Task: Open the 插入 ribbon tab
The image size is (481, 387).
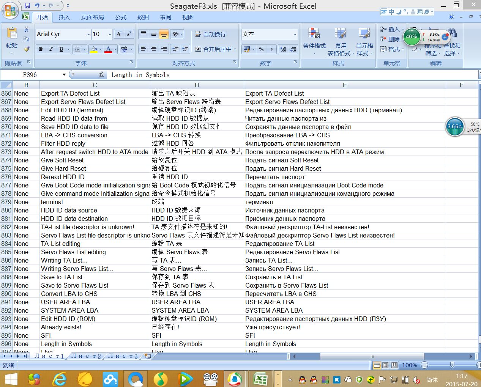Action: coord(65,17)
